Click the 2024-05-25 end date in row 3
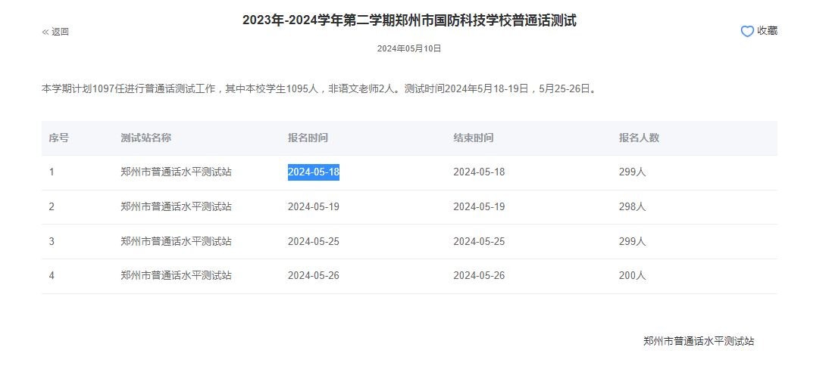This screenshot has width=832, height=378. click(479, 241)
